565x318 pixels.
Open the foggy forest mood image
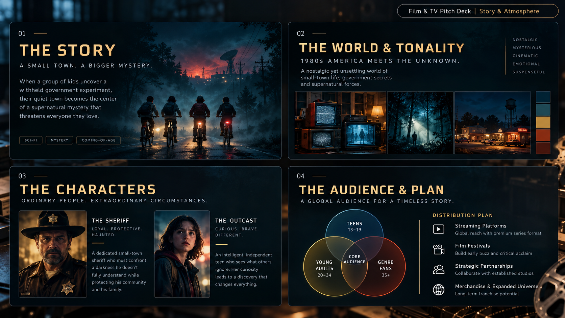(x=420, y=123)
